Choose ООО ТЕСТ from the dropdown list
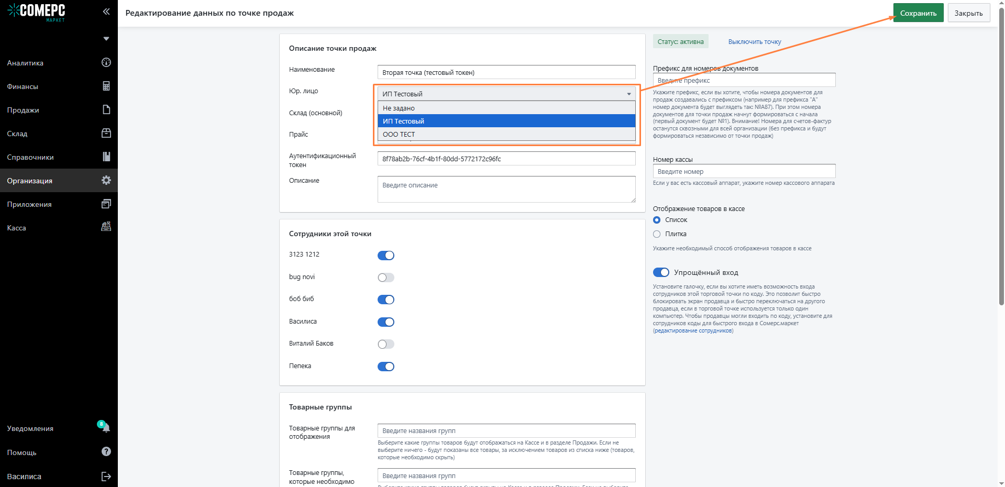 point(399,135)
